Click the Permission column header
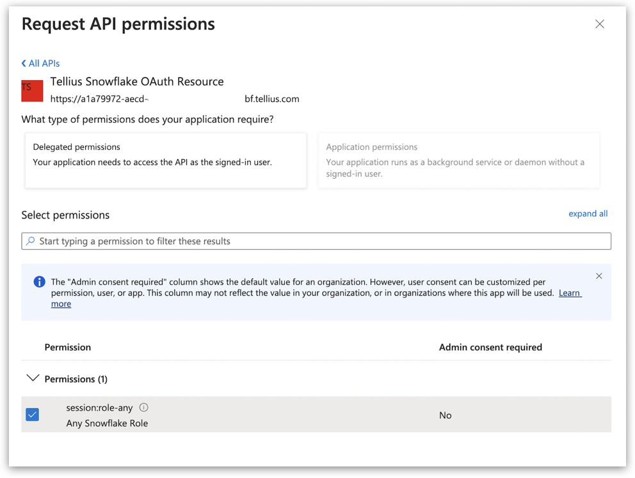Screen dimensions: 635x478 [68, 347]
